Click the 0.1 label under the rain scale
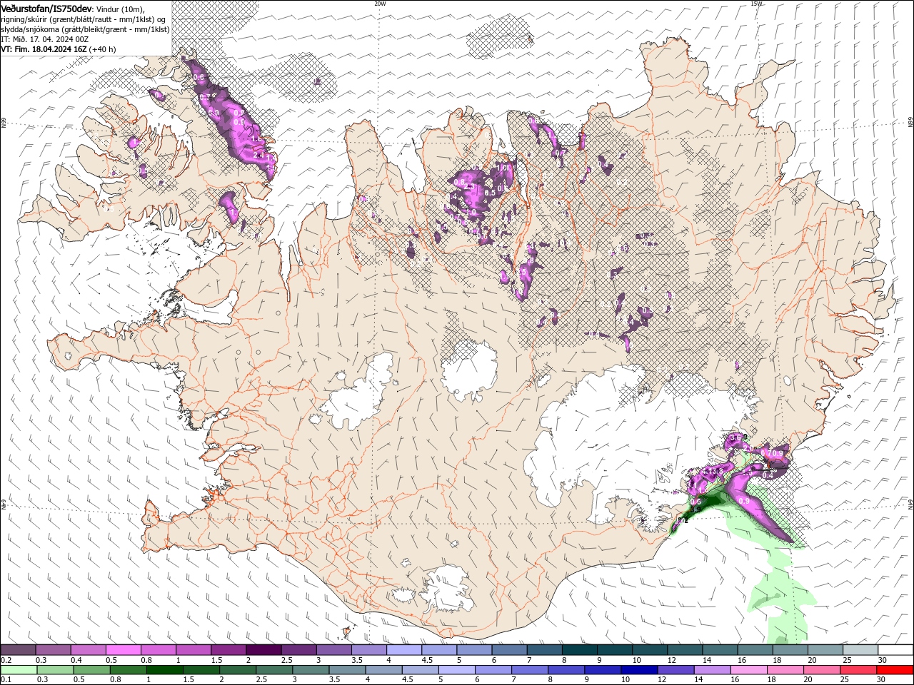Image resolution: width=914 pixels, height=685 pixels. point(6,680)
